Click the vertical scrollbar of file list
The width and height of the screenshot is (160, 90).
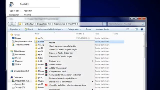coord(144,46)
